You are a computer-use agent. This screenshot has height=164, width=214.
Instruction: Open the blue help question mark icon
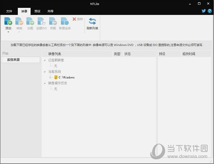coord(210,11)
